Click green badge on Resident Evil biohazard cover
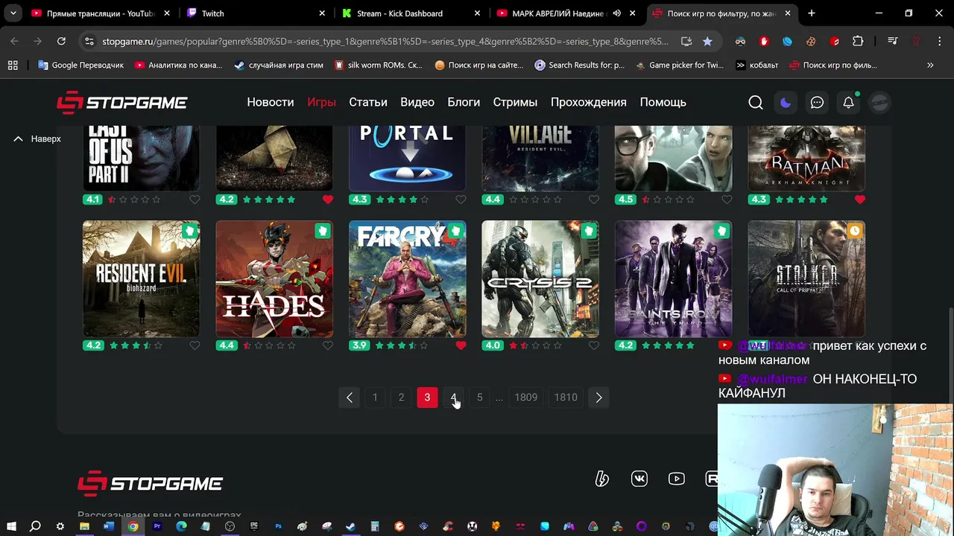 [189, 232]
